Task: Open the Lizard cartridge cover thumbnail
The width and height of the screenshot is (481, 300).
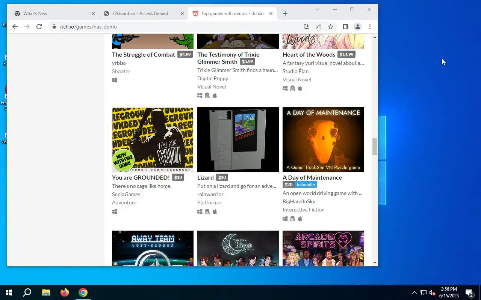Action: click(238, 140)
